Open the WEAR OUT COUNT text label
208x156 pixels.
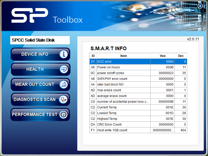click(x=35, y=84)
